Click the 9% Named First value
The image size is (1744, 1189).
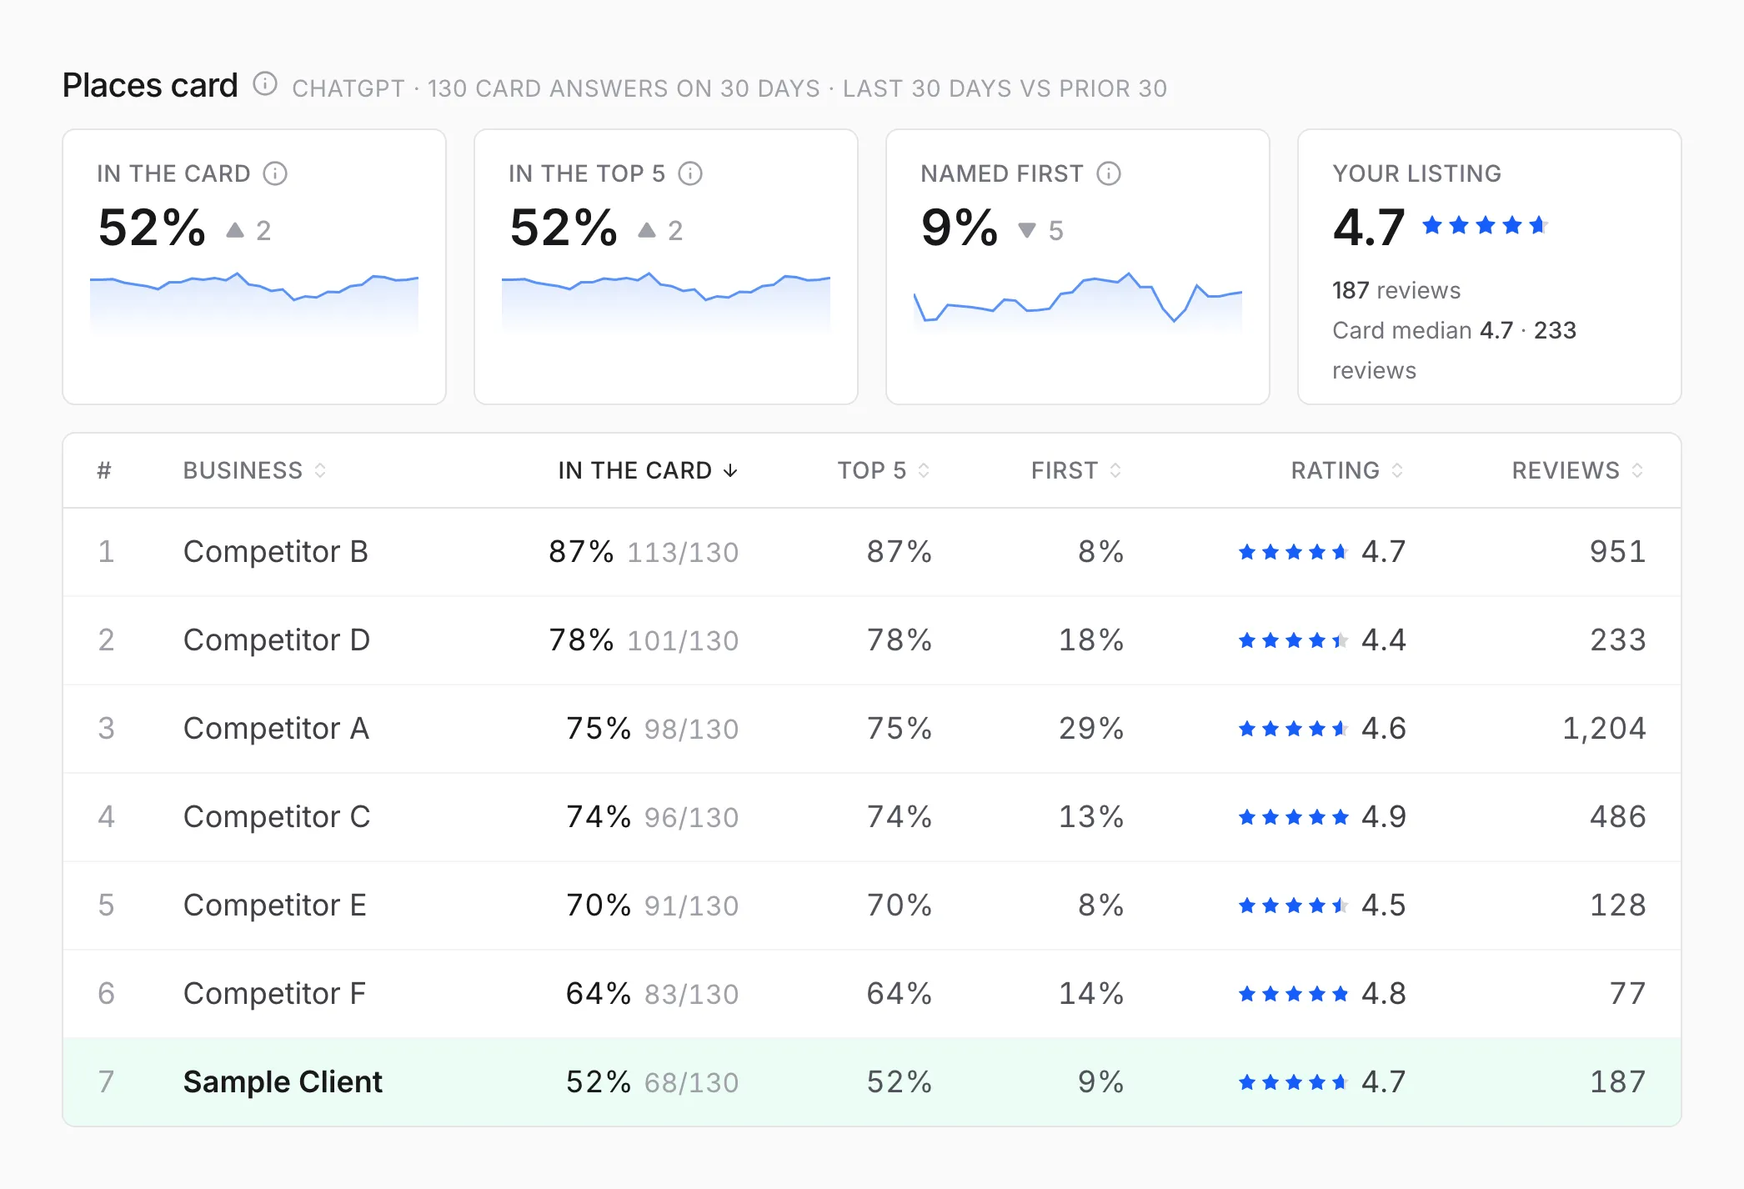[960, 228]
